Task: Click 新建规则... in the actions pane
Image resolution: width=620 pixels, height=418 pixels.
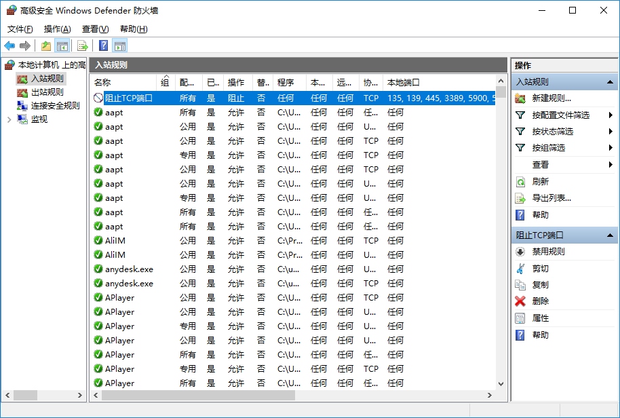Action: coord(551,98)
